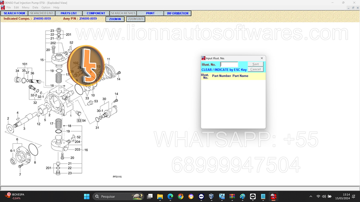Open the Menu menu item
360x202 pixels.
[x=25, y=7]
